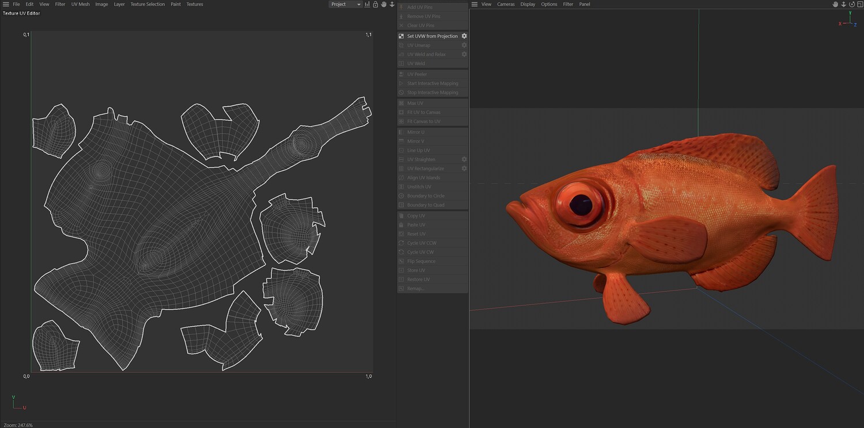Click Boundary to Circle
The width and height of the screenshot is (864, 428).
(433, 196)
